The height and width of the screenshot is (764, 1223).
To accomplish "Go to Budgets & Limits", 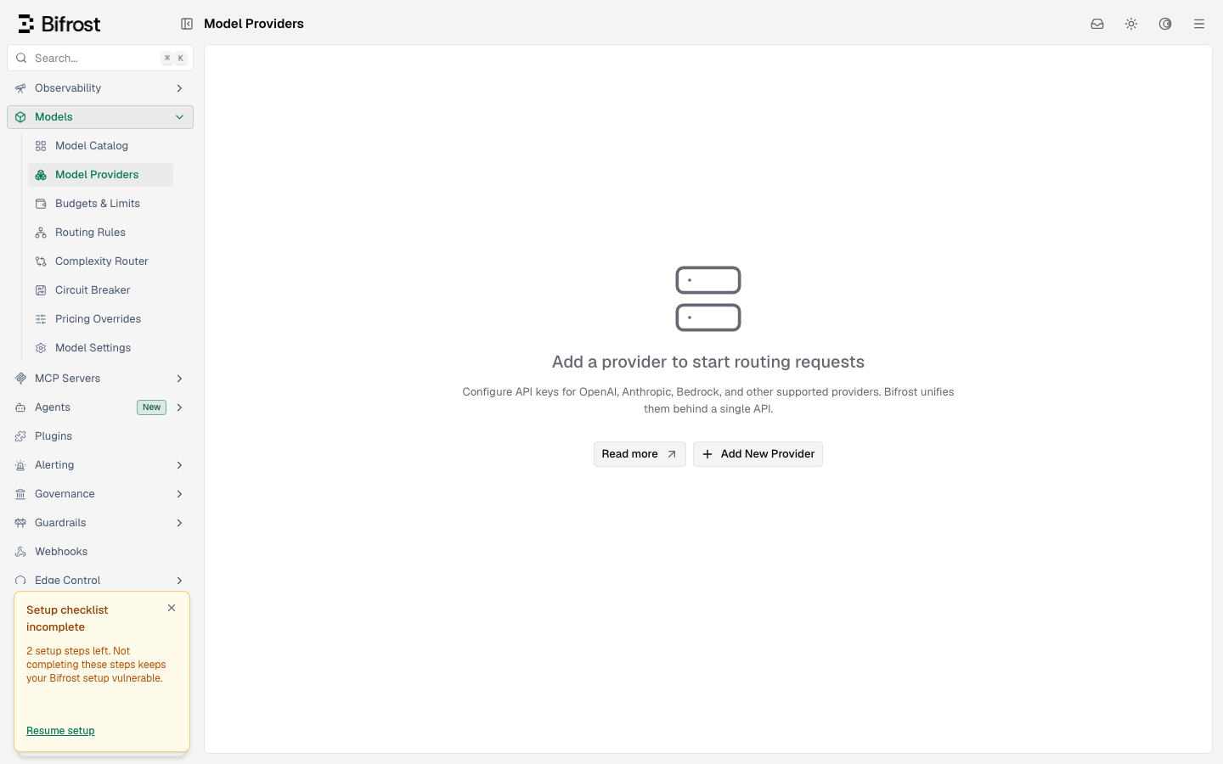I will click(x=100, y=204).
